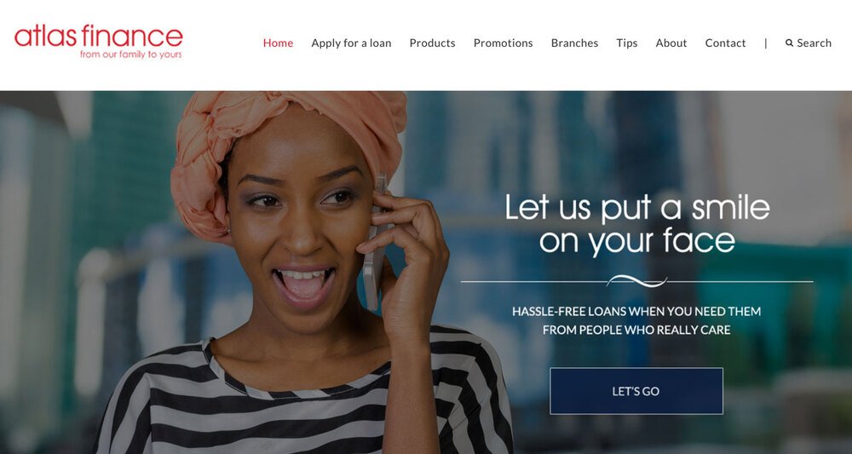Click the atlas finance logo
The image size is (852, 454).
click(x=98, y=41)
